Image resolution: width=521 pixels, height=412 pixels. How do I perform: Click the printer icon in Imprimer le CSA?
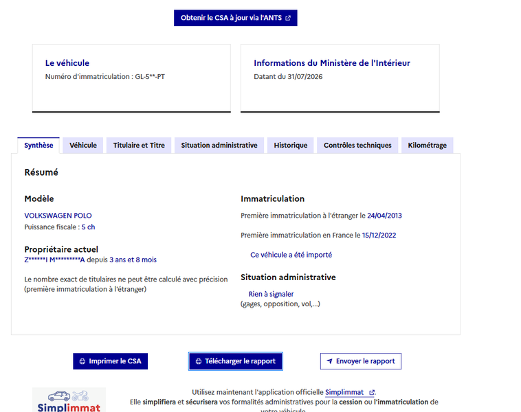point(82,361)
